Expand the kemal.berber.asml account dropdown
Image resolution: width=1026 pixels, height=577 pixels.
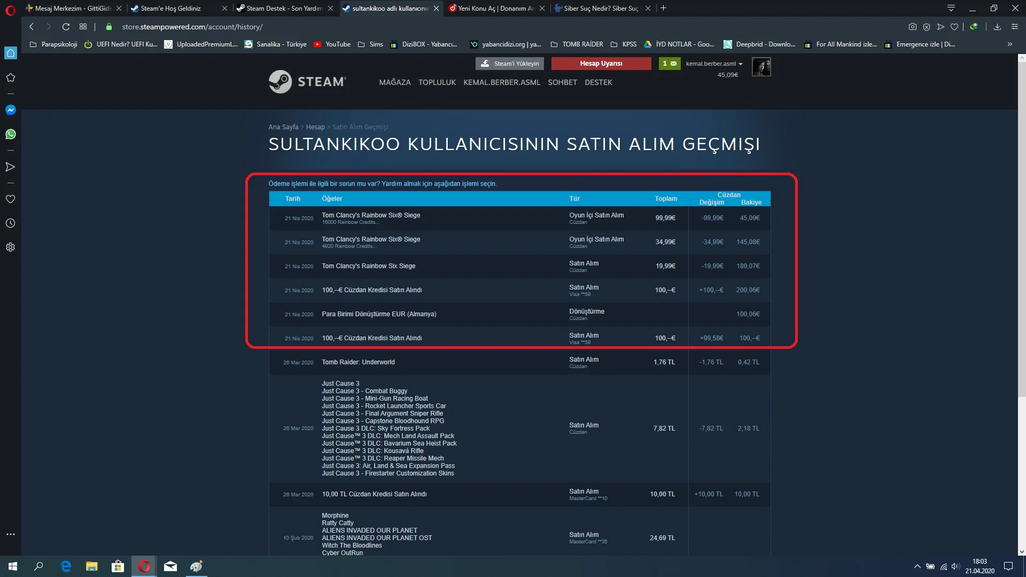713,63
